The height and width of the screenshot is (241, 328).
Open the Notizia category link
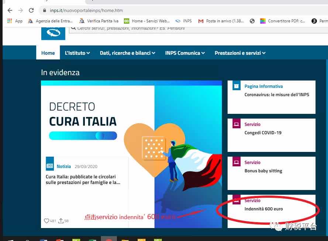point(64,166)
